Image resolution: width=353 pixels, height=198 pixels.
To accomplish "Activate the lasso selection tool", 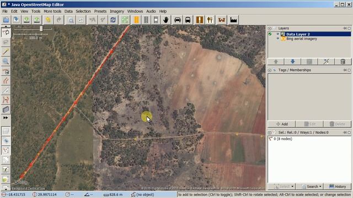I will point(6,42).
